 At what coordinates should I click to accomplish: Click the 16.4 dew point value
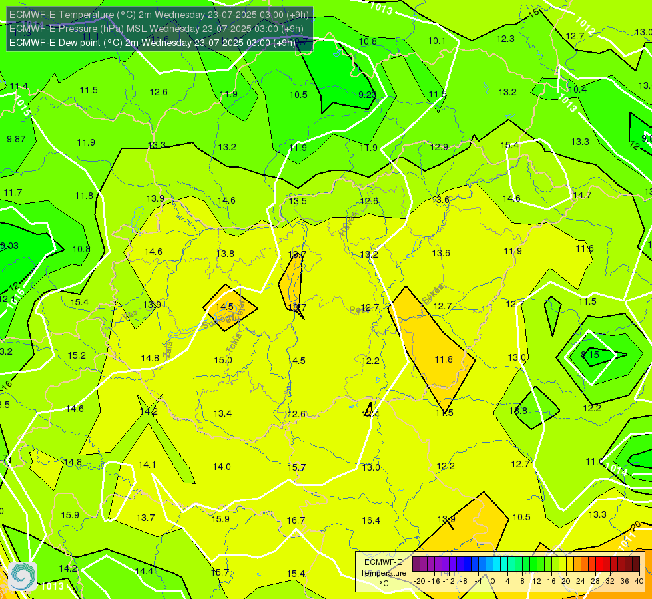coord(371,520)
